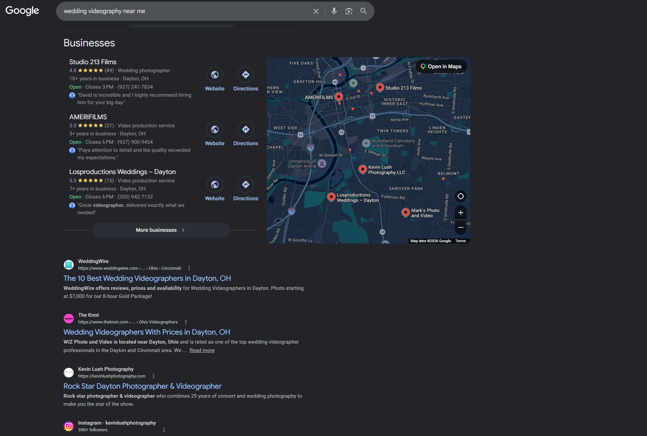
Task: Zoom in on the map
Action: click(x=461, y=213)
